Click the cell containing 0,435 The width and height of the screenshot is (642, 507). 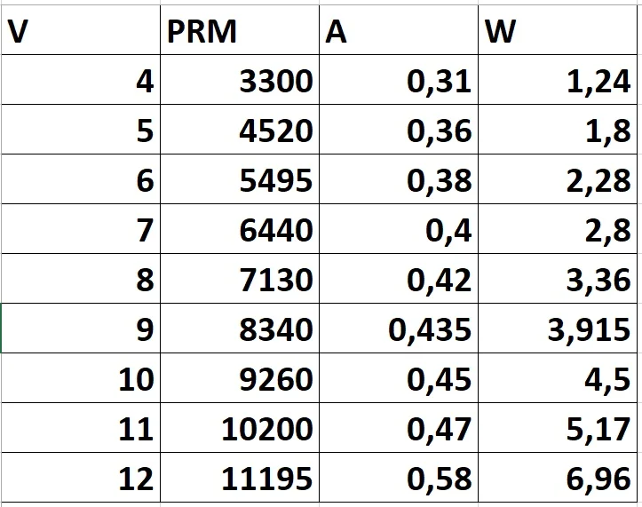[399, 329]
